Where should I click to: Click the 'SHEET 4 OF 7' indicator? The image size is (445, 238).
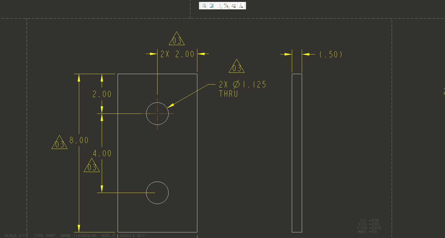(132, 236)
